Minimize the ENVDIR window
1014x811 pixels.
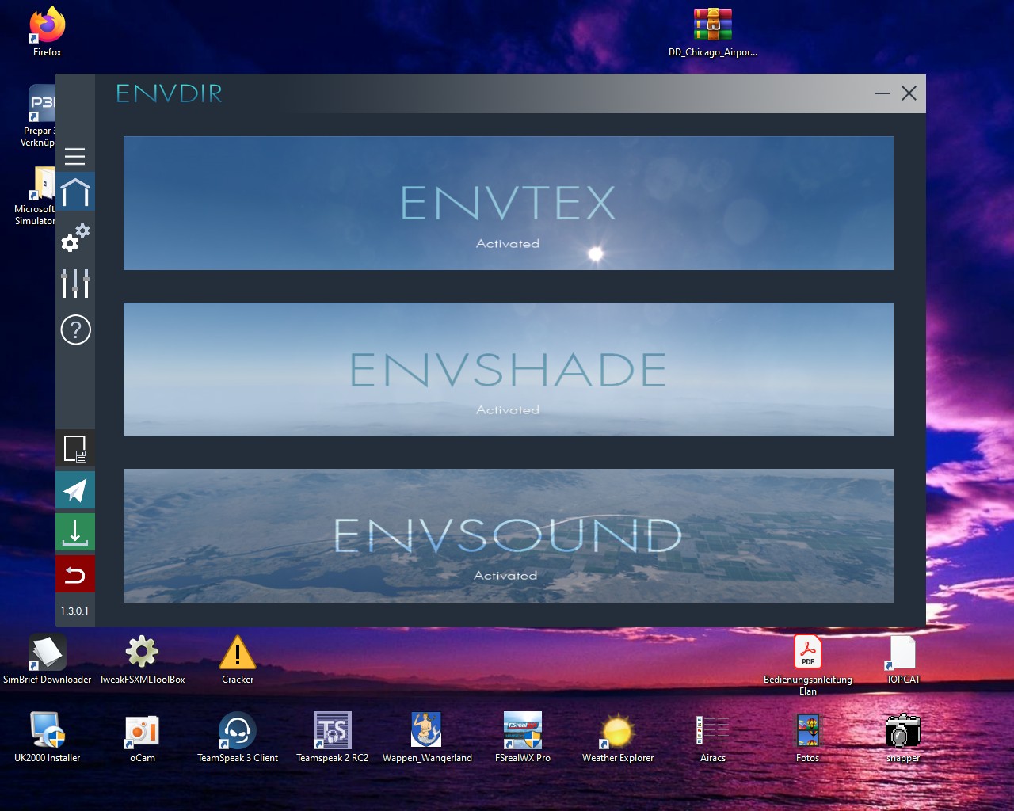click(x=882, y=93)
